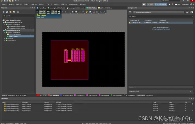195x124 pixels.
Task: Open the Comments panel tab
Action: coord(132,95)
